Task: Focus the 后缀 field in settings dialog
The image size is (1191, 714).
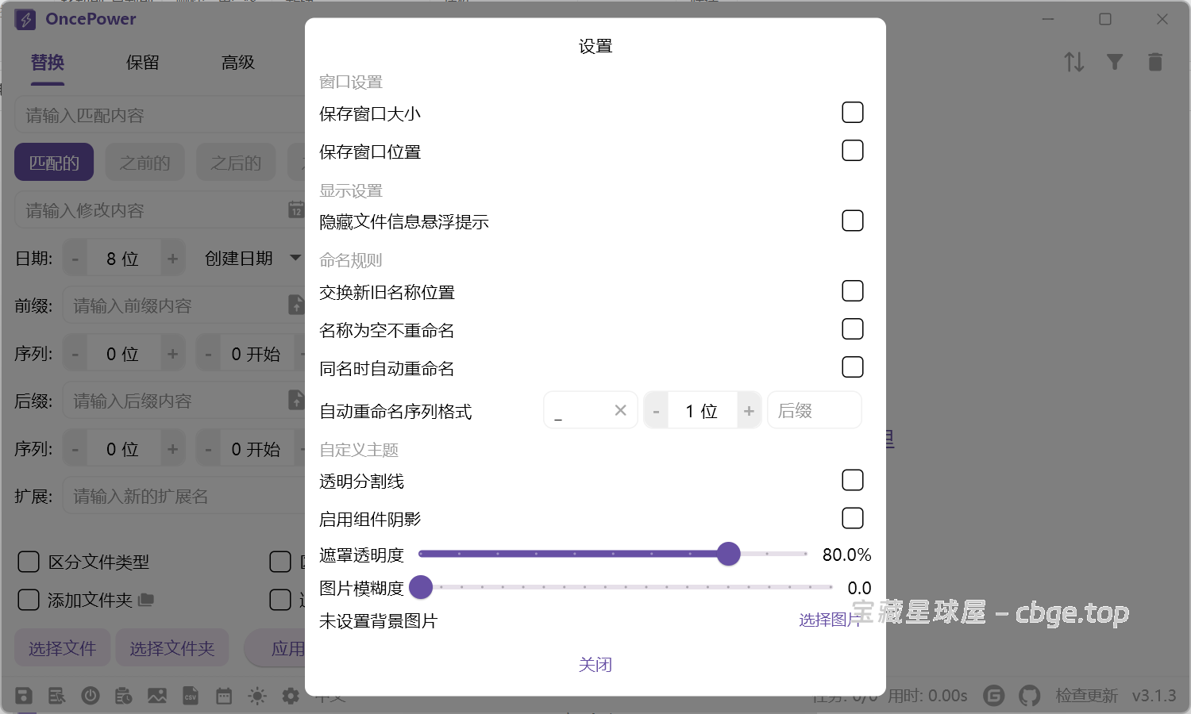Action: 815,410
